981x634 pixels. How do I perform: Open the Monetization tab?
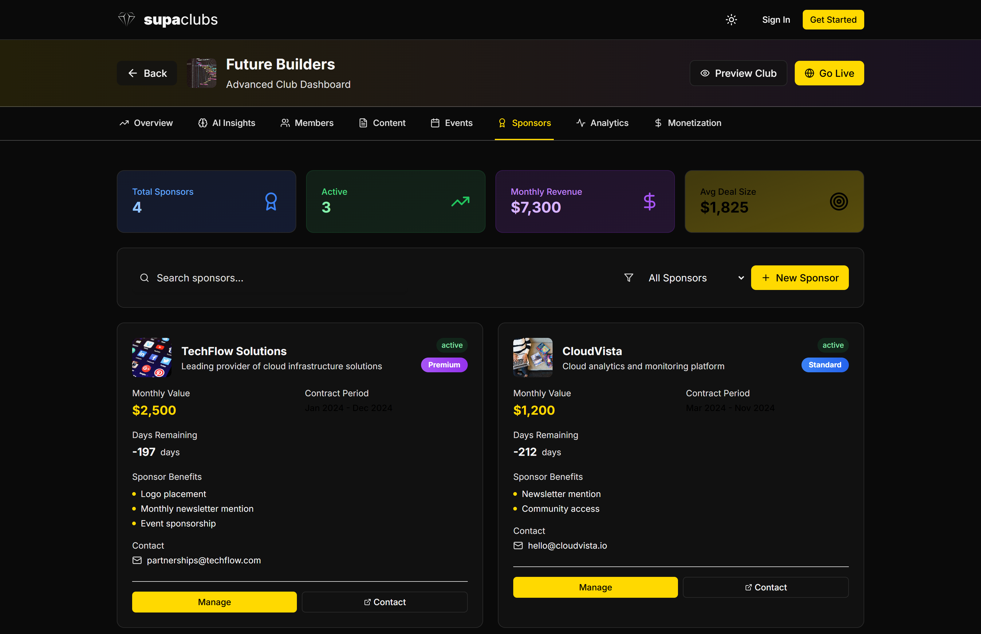pos(688,123)
